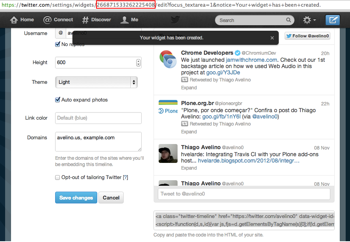Click the Domains text area
The image size is (350, 242).
[98, 142]
